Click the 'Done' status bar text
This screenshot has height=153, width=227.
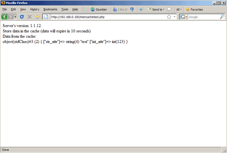[5, 150]
